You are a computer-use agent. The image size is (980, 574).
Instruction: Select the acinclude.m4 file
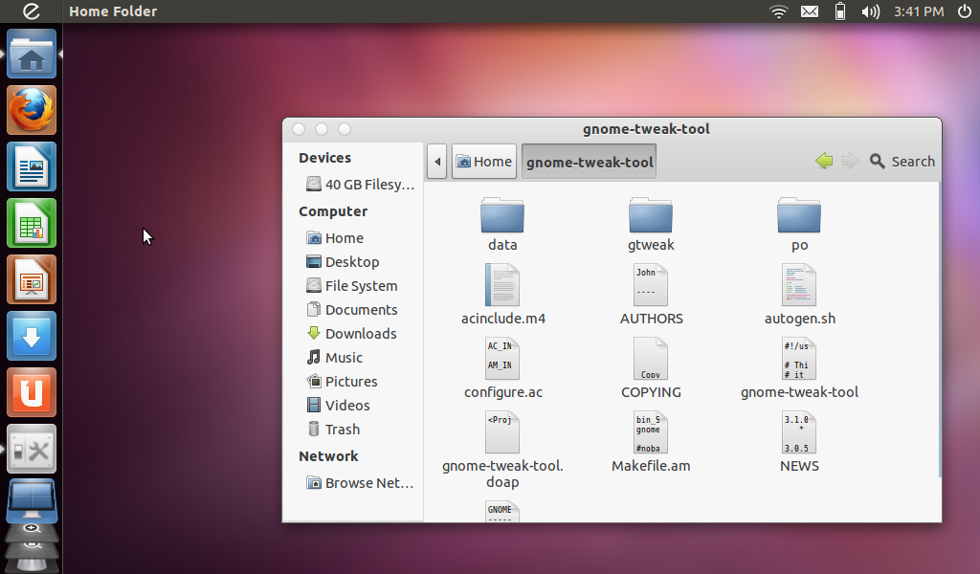[x=503, y=295]
